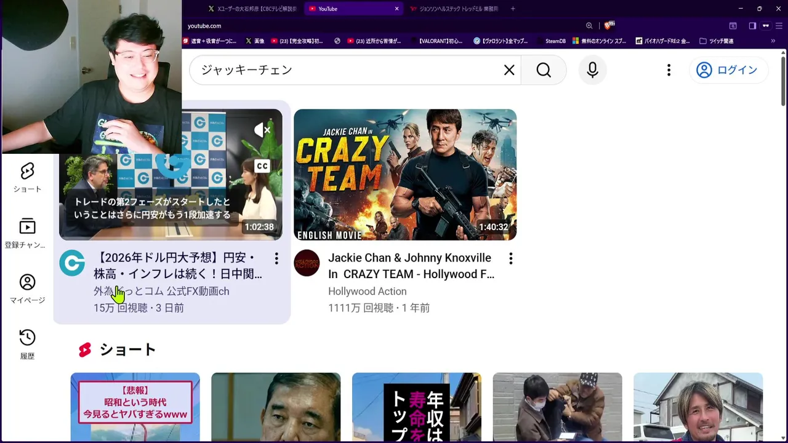Open the 画像 X bookmark
Viewport: 788px width, 443px height.
pyautogui.click(x=255, y=41)
